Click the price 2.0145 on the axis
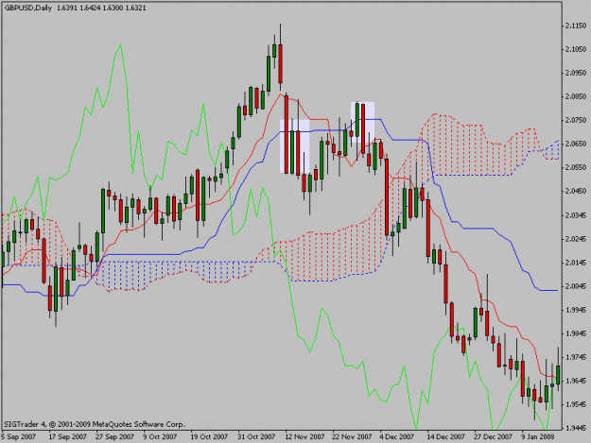The height and width of the screenshot is (443, 591). point(576,263)
